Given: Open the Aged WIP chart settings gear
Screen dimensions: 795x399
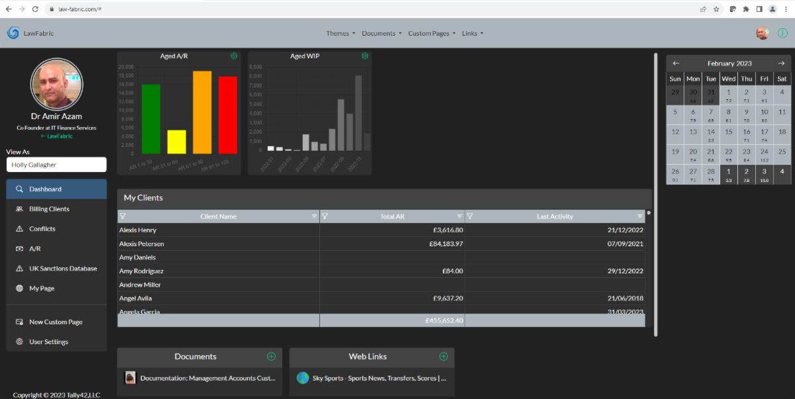Looking at the screenshot, I should point(365,56).
